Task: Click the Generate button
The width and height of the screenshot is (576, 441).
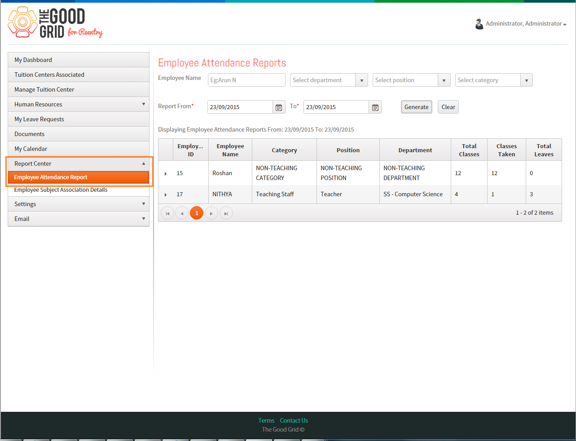Action: point(417,107)
